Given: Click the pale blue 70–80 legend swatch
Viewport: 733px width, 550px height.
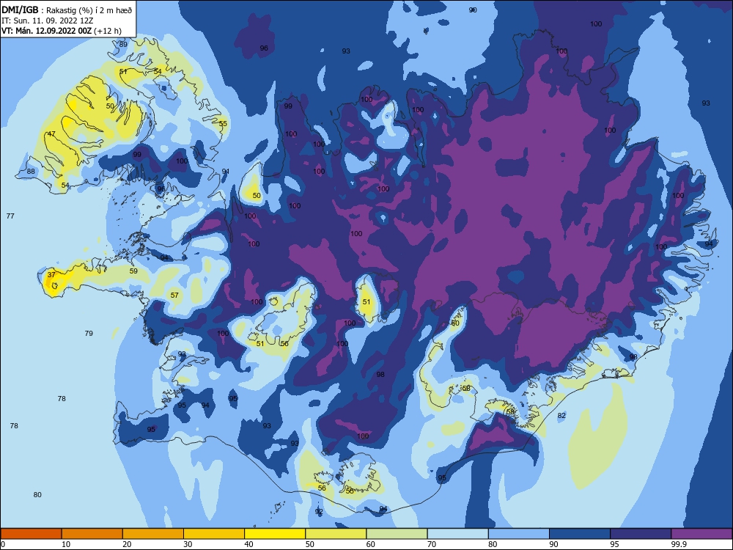Looking at the screenshot, I should pyautogui.click(x=457, y=534).
